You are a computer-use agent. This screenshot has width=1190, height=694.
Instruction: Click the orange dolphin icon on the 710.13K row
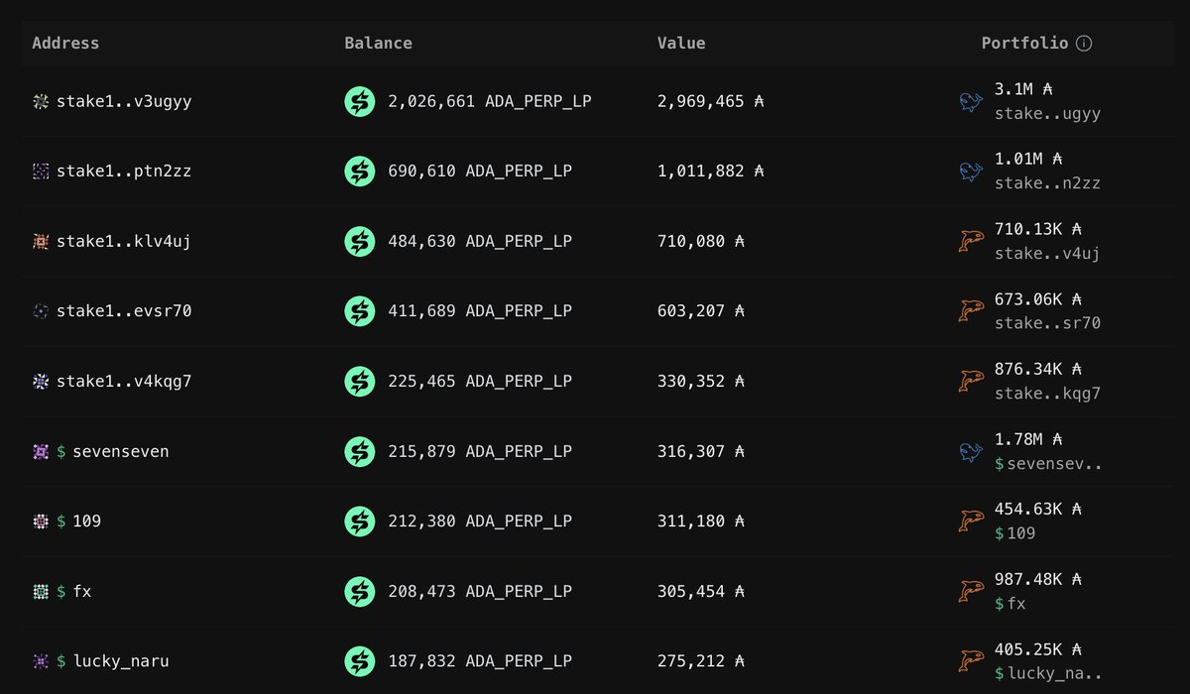(x=970, y=241)
